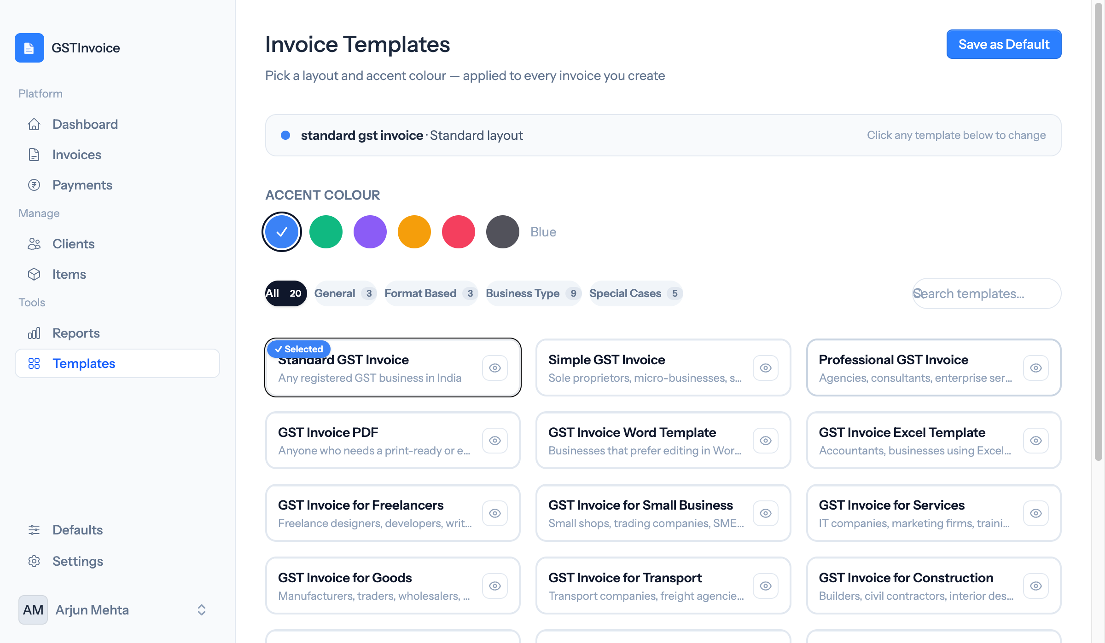Preview GST Invoice Excel Template
The image size is (1105, 643).
pyautogui.click(x=1036, y=441)
